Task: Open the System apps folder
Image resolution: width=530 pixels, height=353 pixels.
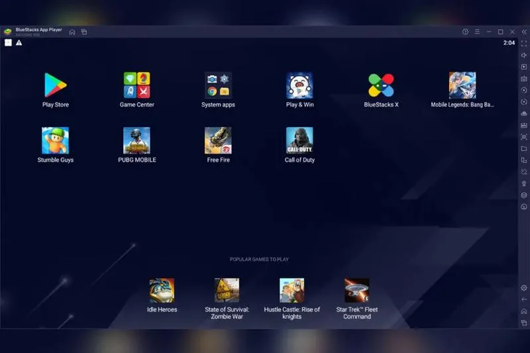Action: point(218,85)
